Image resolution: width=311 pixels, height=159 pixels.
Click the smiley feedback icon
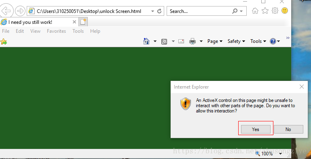[285, 11]
